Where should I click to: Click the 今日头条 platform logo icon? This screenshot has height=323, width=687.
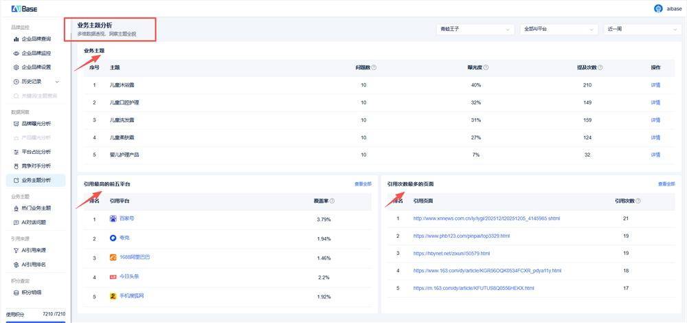[x=113, y=276]
